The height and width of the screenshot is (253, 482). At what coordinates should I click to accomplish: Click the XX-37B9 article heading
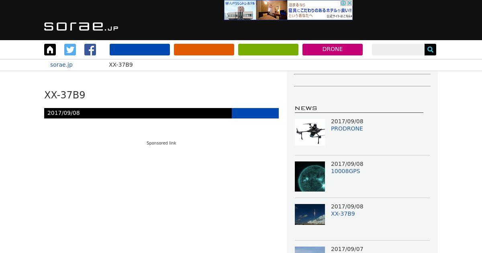pyautogui.click(x=65, y=95)
